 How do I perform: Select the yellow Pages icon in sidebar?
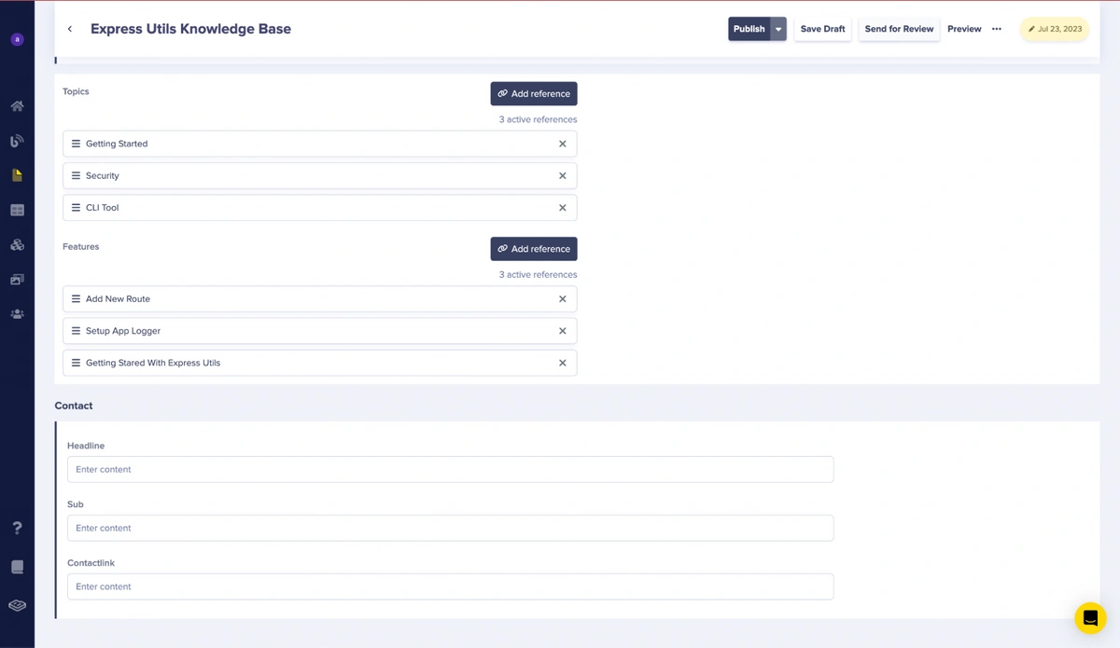tap(17, 175)
